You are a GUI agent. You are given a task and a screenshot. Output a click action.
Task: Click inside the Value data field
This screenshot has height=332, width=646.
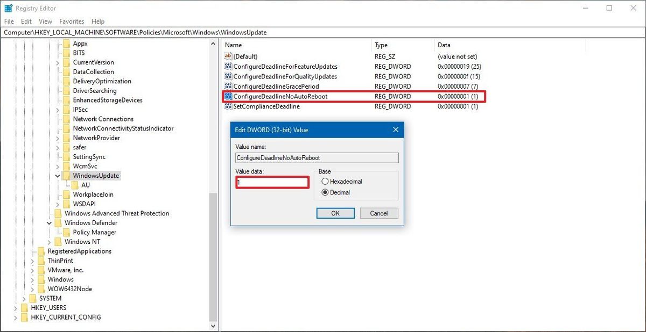272,182
